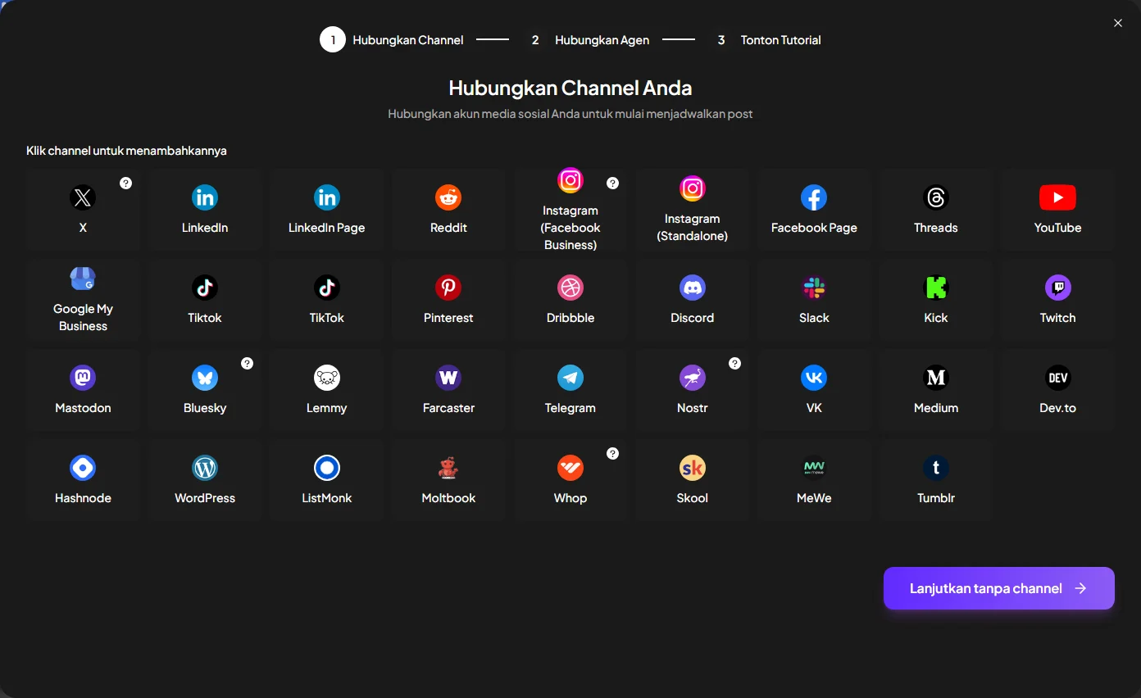Connect a Hashnode blog
This screenshot has width=1141, height=698.
pyautogui.click(x=83, y=480)
